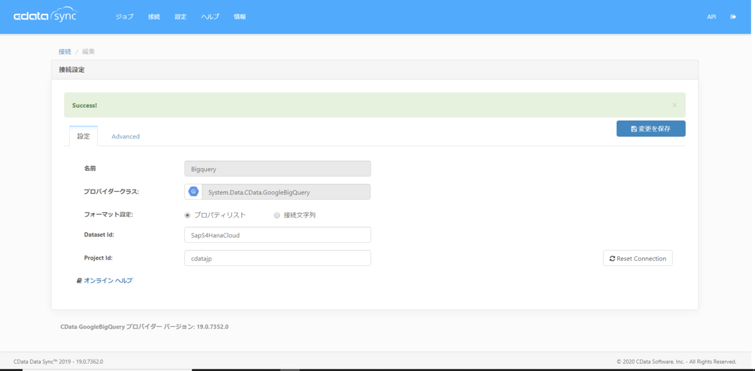Click the System.Data.CData.GoogleBigQuery field
Screen dimensions: 755x371
click(x=286, y=192)
